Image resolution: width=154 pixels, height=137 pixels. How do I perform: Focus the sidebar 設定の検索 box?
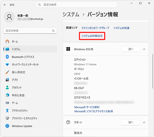click(30, 31)
